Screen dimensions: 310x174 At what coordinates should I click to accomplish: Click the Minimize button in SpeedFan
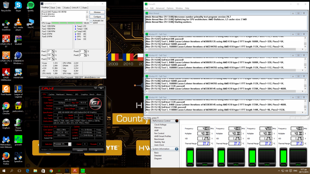pos(97,12)
